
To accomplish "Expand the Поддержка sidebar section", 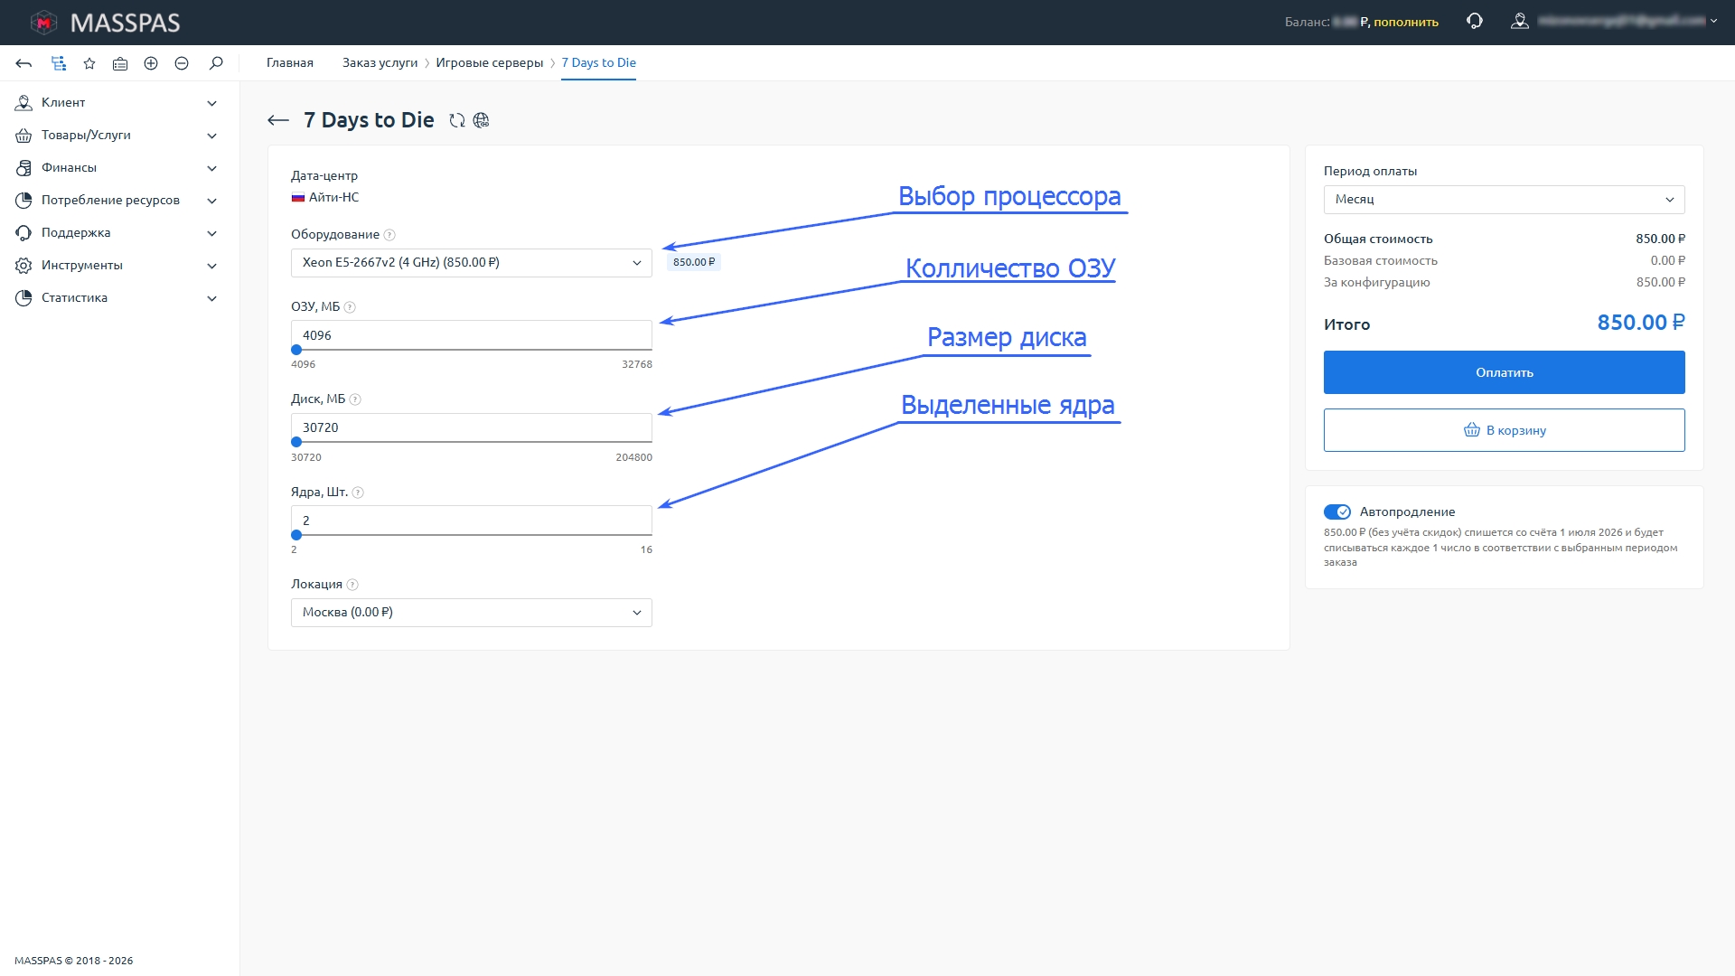I will click(x=117, y=233).
